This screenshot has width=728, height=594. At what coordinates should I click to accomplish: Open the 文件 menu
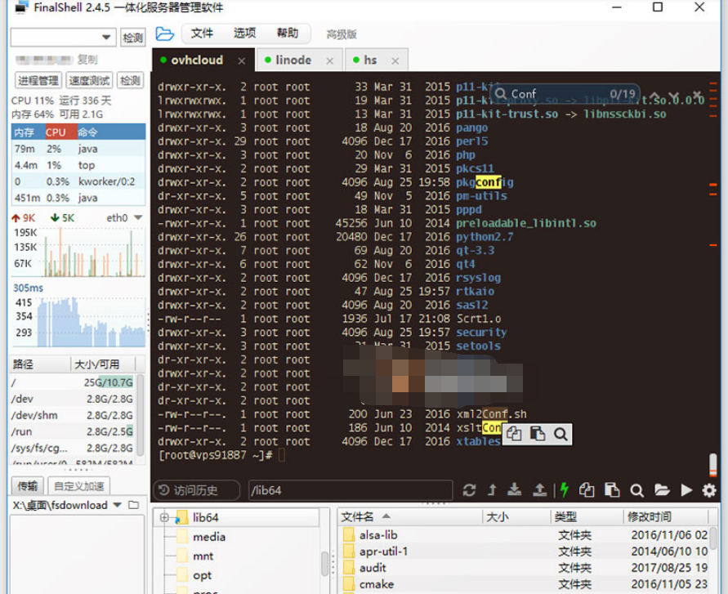pos(202,33)
